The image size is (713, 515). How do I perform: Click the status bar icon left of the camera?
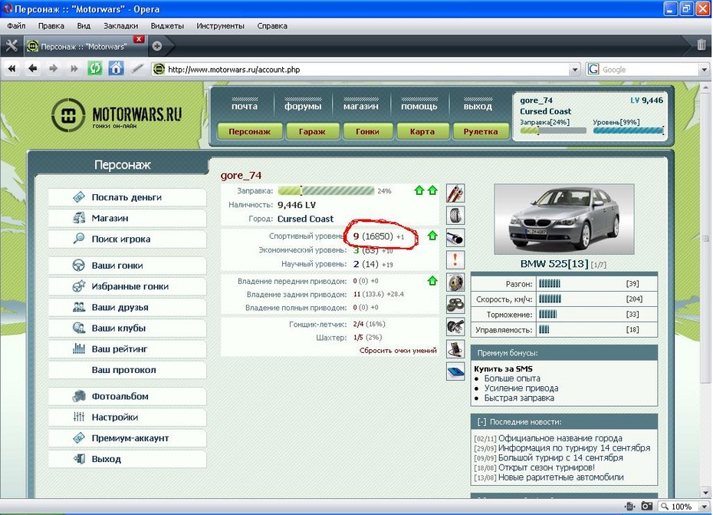pos(629,506)
